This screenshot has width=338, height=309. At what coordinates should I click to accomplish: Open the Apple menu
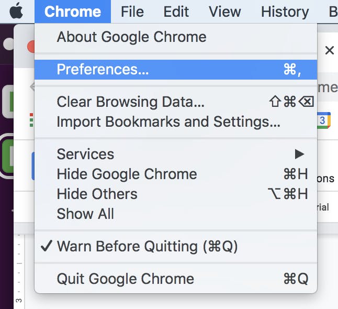(x=17, y=11)
